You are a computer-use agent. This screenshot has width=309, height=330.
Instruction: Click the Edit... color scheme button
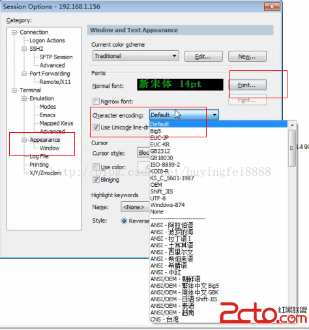click(x=203, y=57)
